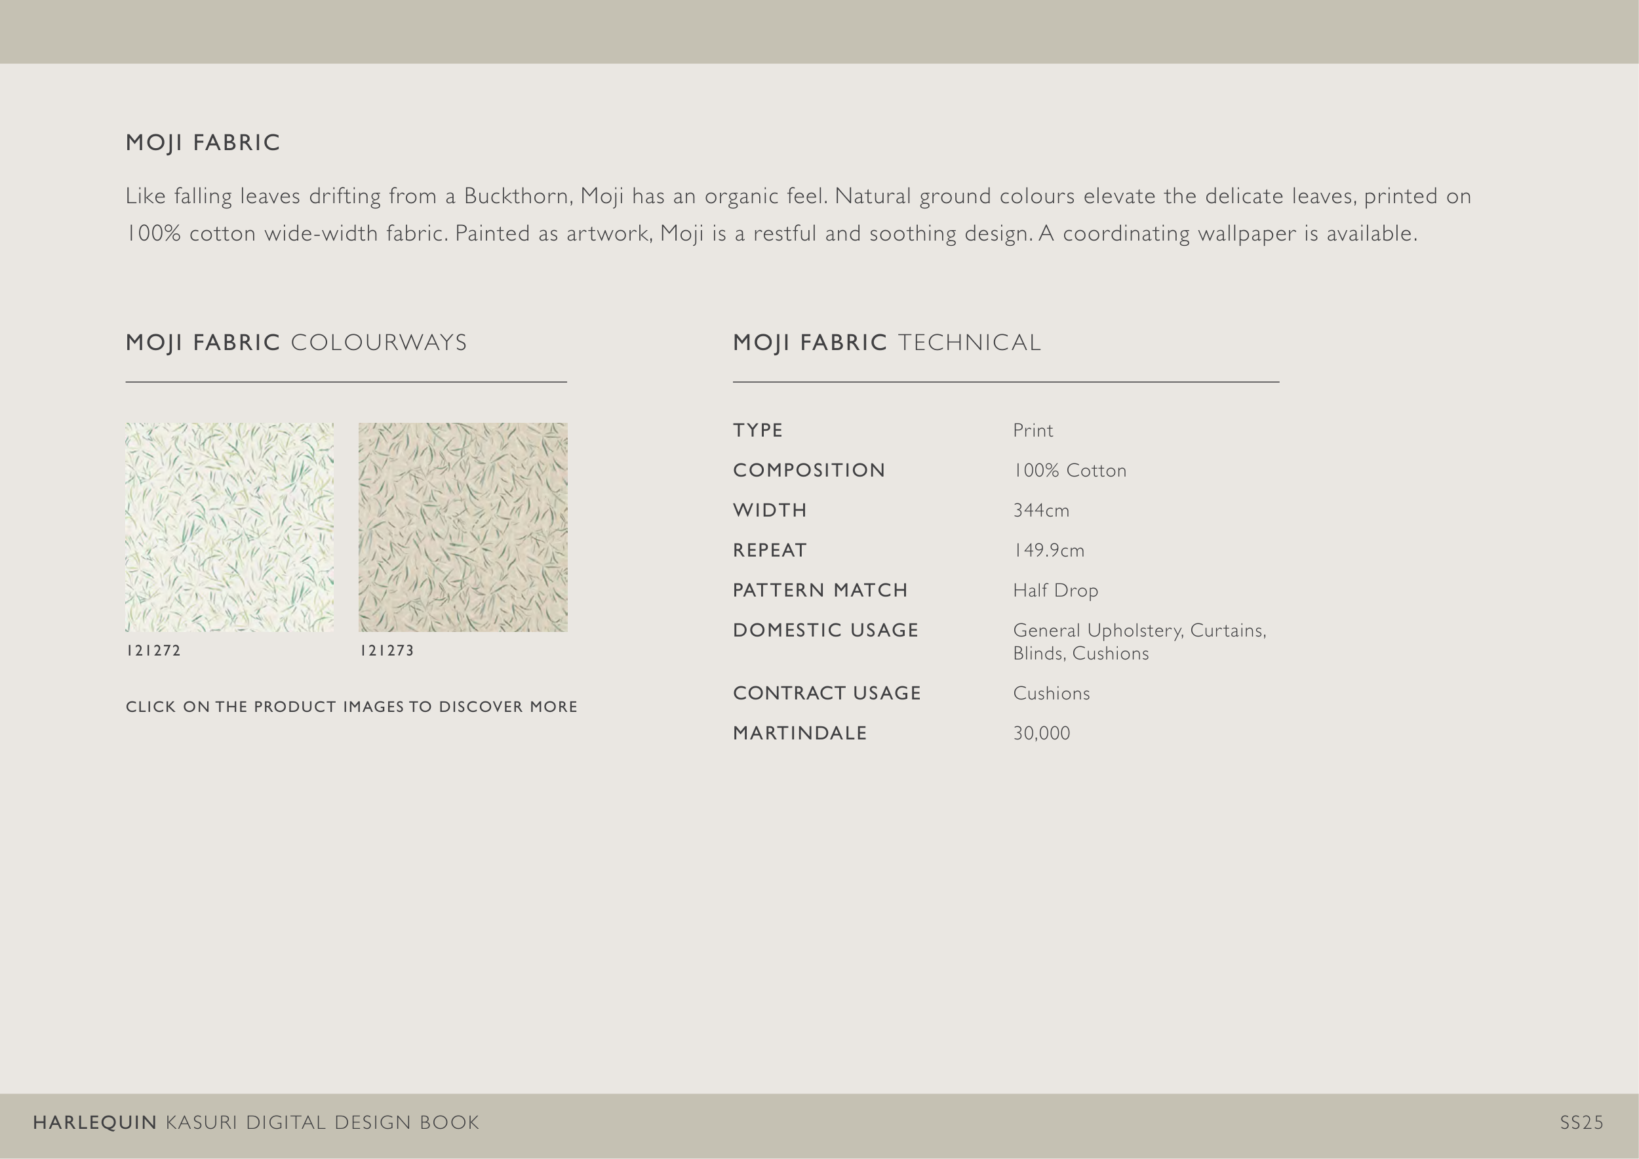This screenshot has width=1639, height=1159.
Task: Select the Contract Usage Cushions value
Action: (x=1051, y=693)
